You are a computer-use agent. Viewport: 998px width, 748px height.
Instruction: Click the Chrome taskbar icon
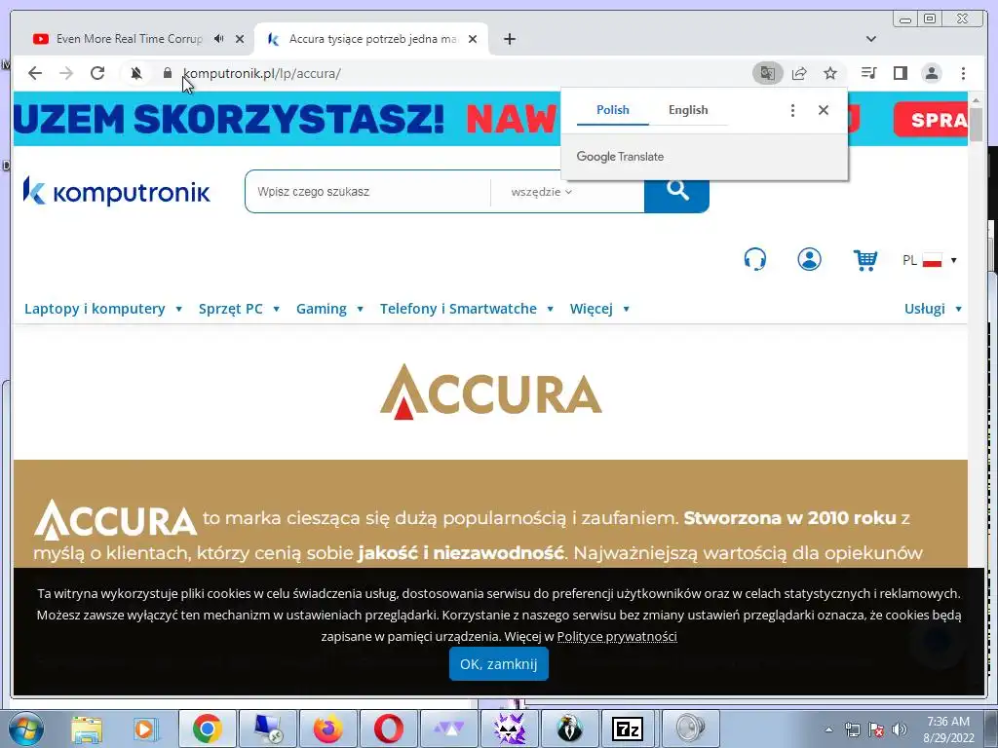point(207,729)
